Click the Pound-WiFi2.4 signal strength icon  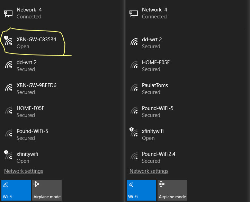click(134, 156)
